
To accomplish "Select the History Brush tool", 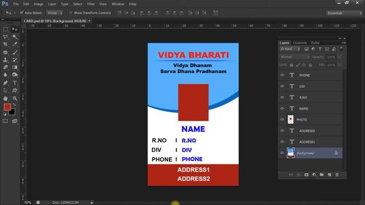I will [x=15, y=60].
